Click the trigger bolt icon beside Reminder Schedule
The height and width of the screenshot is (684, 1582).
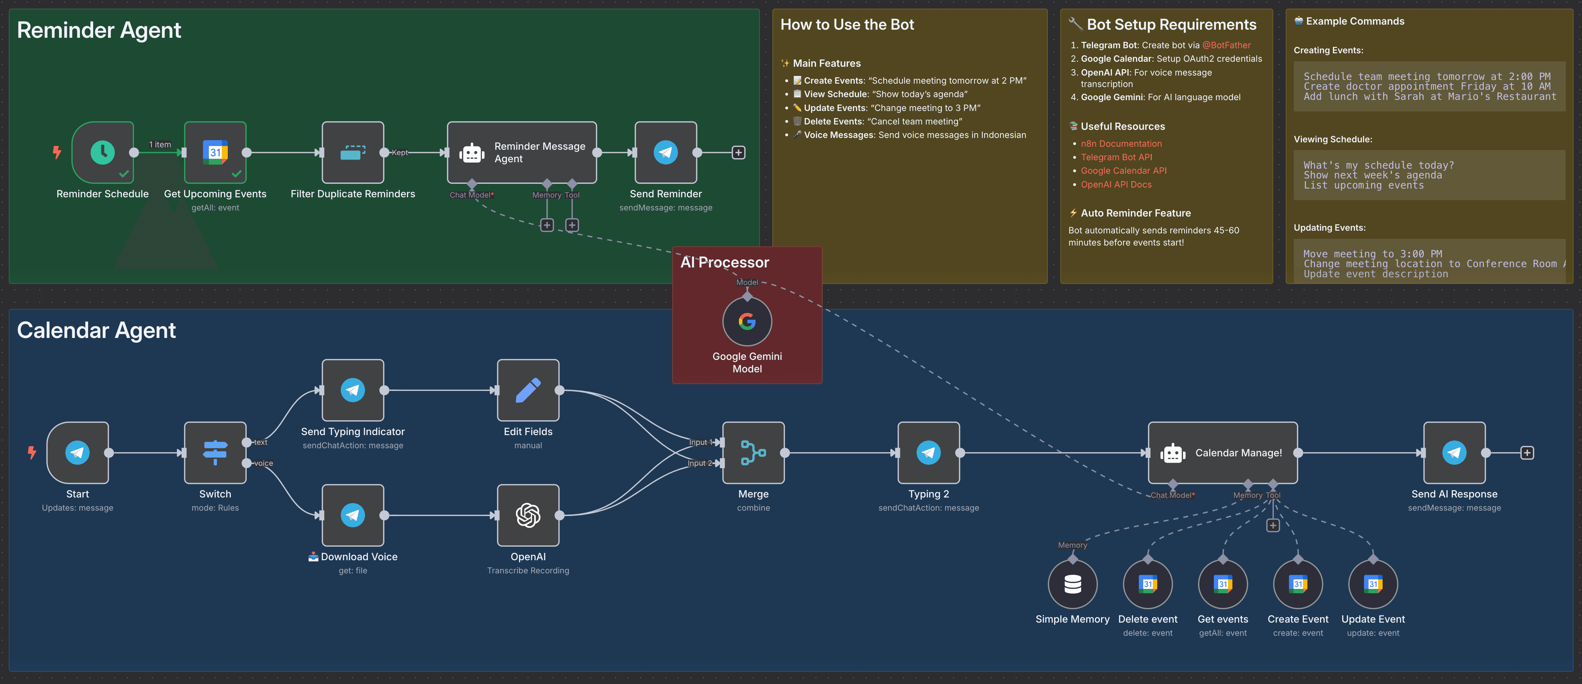[x=57, y=152]
